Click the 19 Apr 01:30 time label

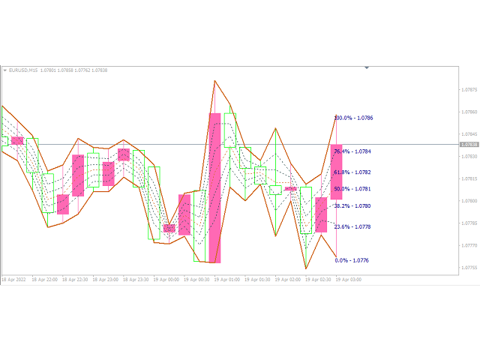click(257, 280)
